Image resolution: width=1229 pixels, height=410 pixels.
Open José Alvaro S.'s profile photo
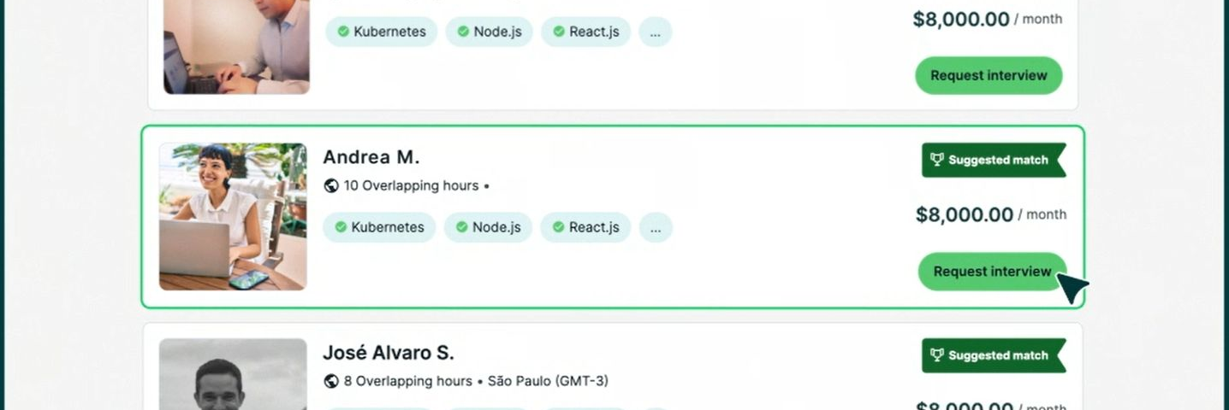pyautogui.click(x=233, y=374)
